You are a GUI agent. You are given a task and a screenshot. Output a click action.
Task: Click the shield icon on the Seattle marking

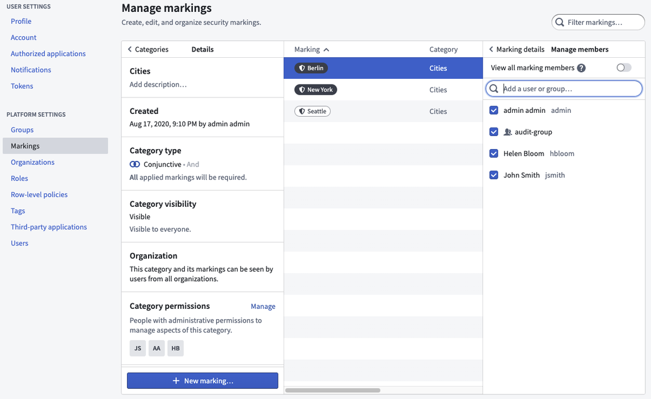click(x=302, y=111)
